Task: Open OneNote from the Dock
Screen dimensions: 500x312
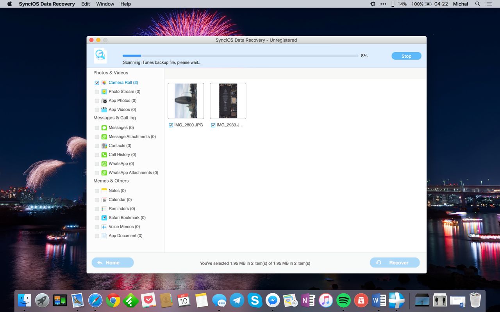Action: (x=308, y=300)
